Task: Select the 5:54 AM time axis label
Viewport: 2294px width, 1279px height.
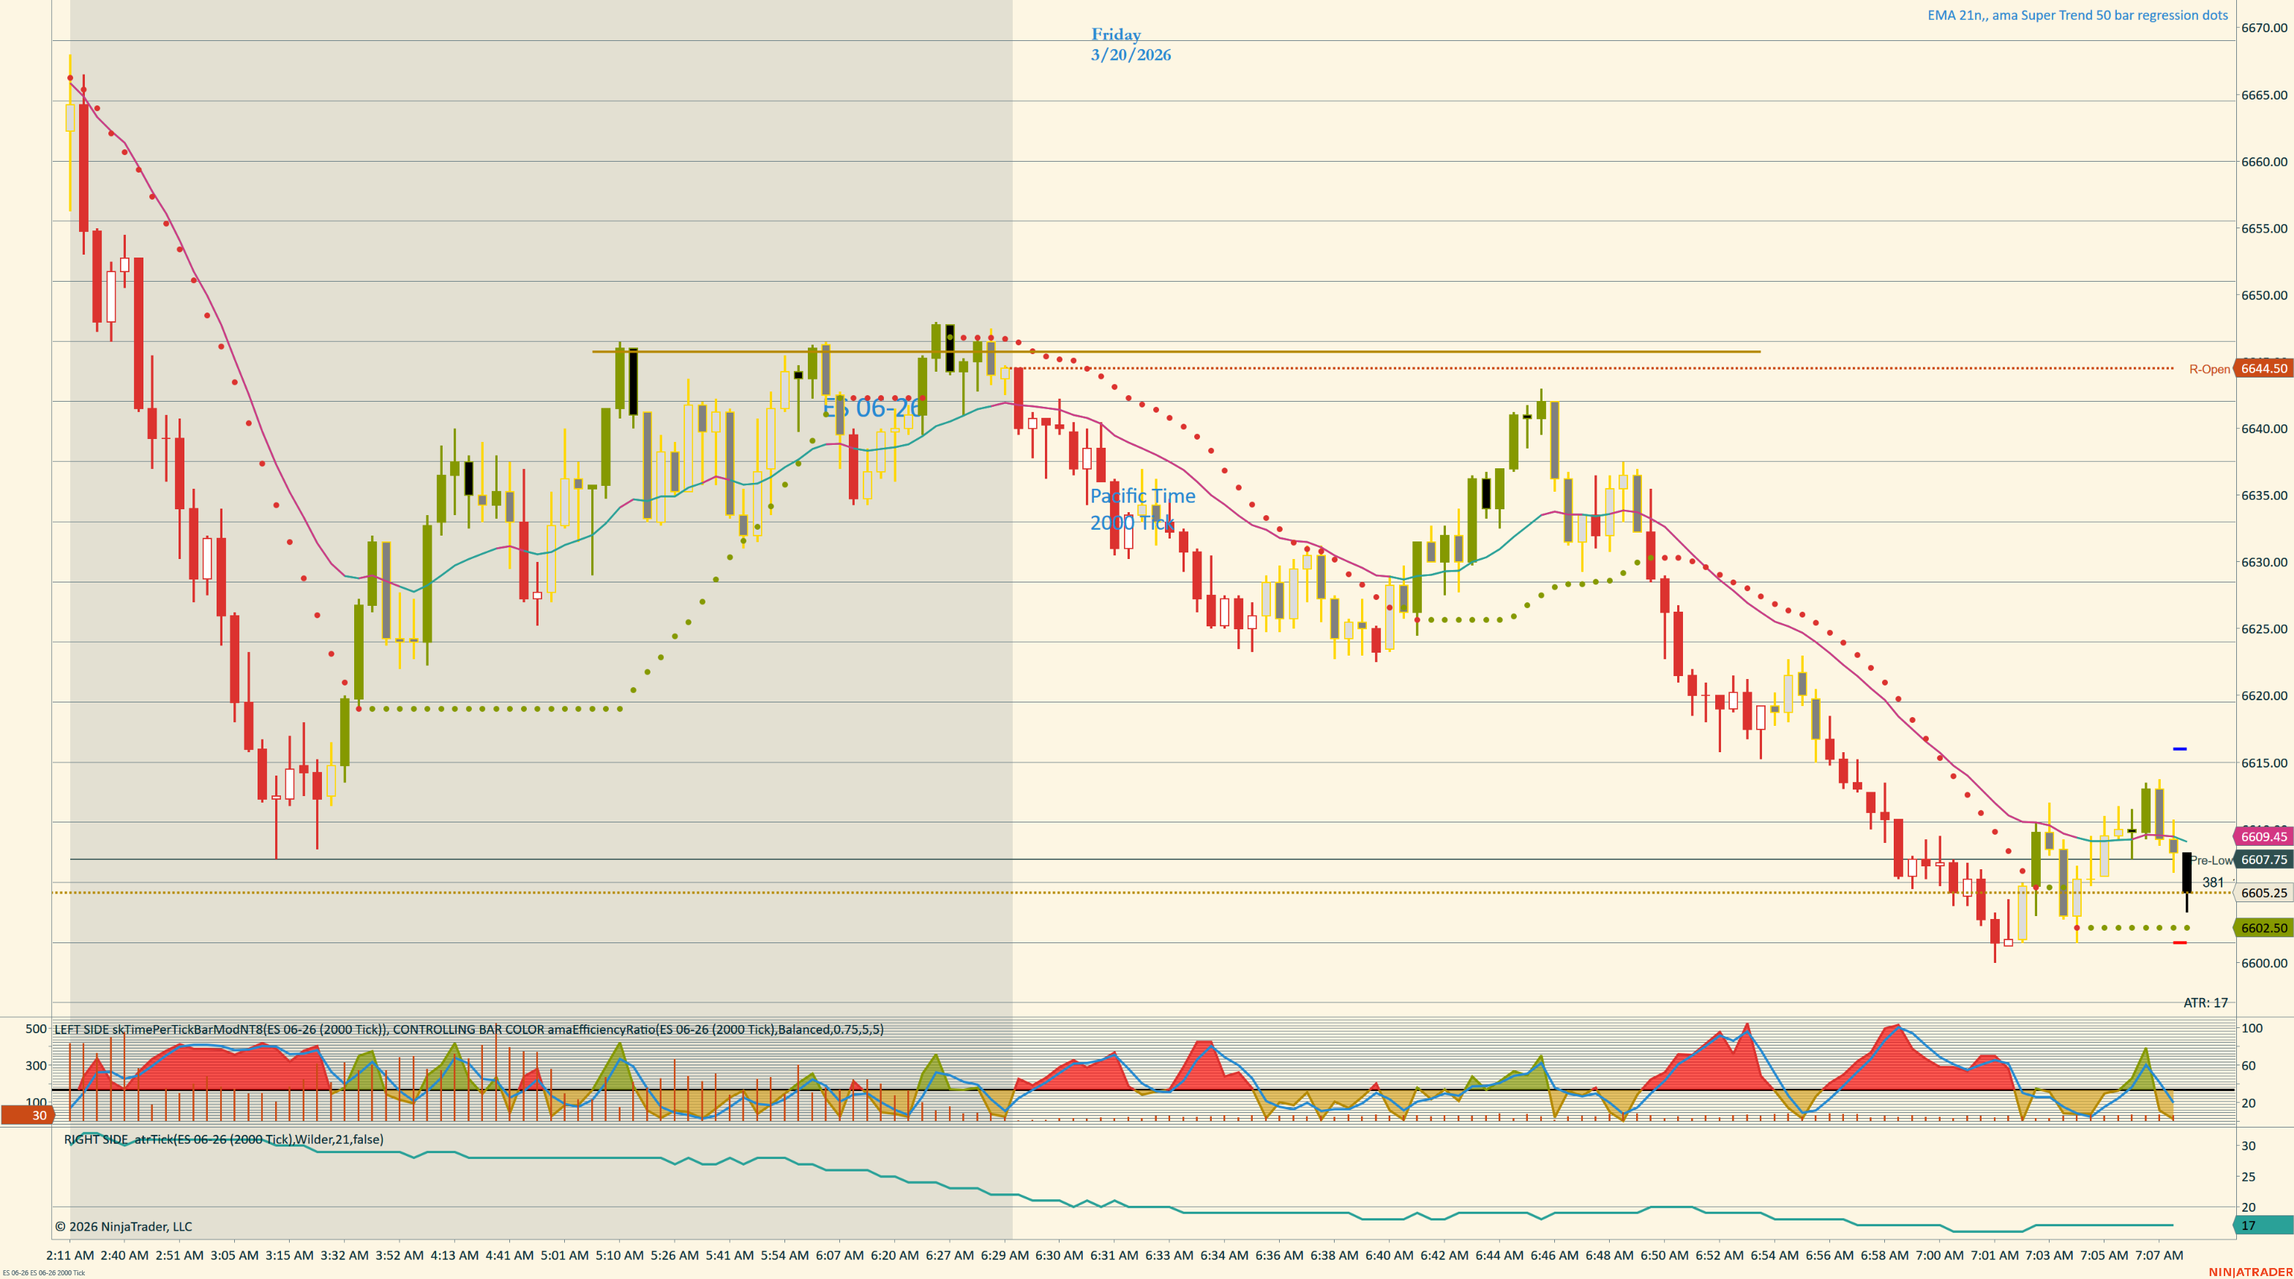Action: (784, 1255)
